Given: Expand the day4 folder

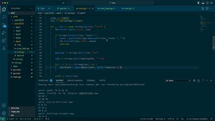Looking at the screenshot, I should coord(21,38).
